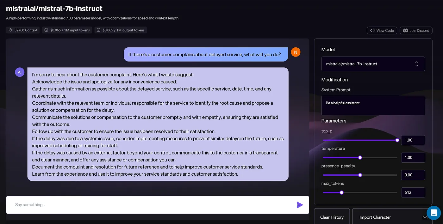Click the max_tokens value field

pyautogui.click(x=413, y=192)
